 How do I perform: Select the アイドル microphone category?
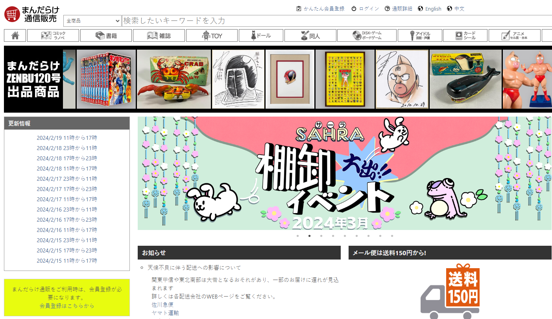[x=420, y=35]
